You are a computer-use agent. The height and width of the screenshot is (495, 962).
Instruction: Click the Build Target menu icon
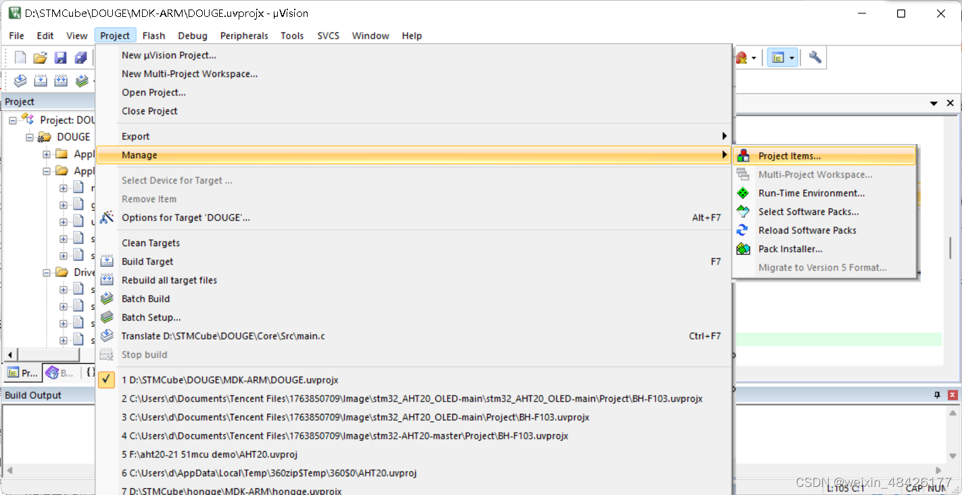click(107, 262)
